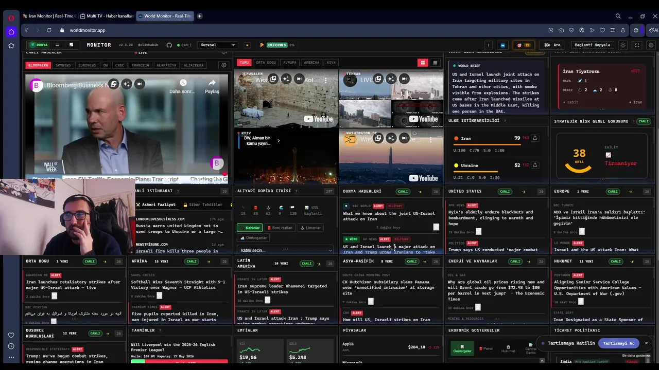Screen dimensions: 659x370
Task: Open 'Iran launches retaliatory strikes' headline
Action: [73, 285]
